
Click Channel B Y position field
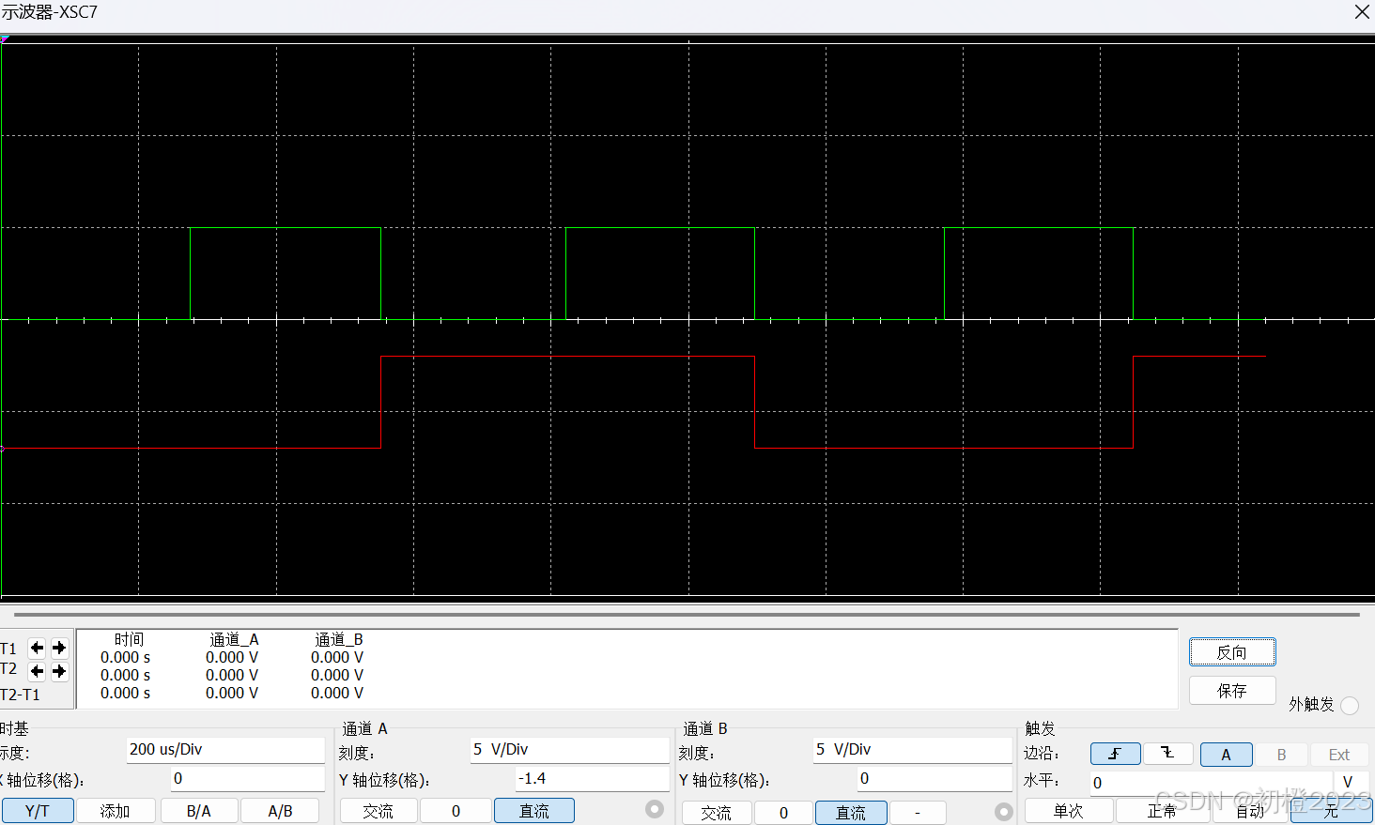935,779
